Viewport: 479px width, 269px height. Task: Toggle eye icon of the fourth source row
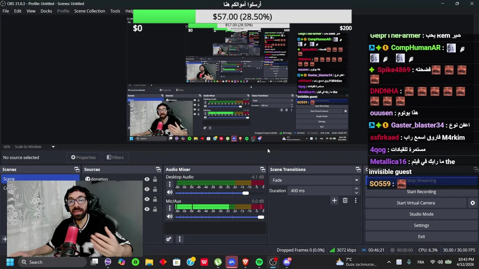click(147, 209)
